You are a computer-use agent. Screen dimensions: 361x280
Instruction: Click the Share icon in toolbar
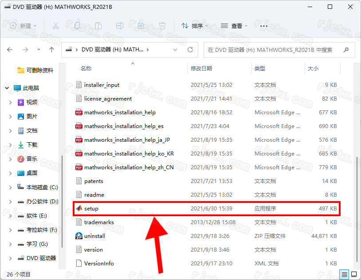click(141, 26)
